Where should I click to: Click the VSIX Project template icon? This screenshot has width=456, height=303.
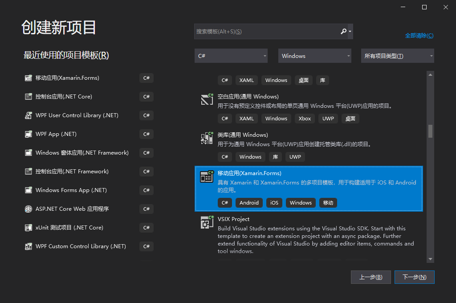click(x=207, y=222)
